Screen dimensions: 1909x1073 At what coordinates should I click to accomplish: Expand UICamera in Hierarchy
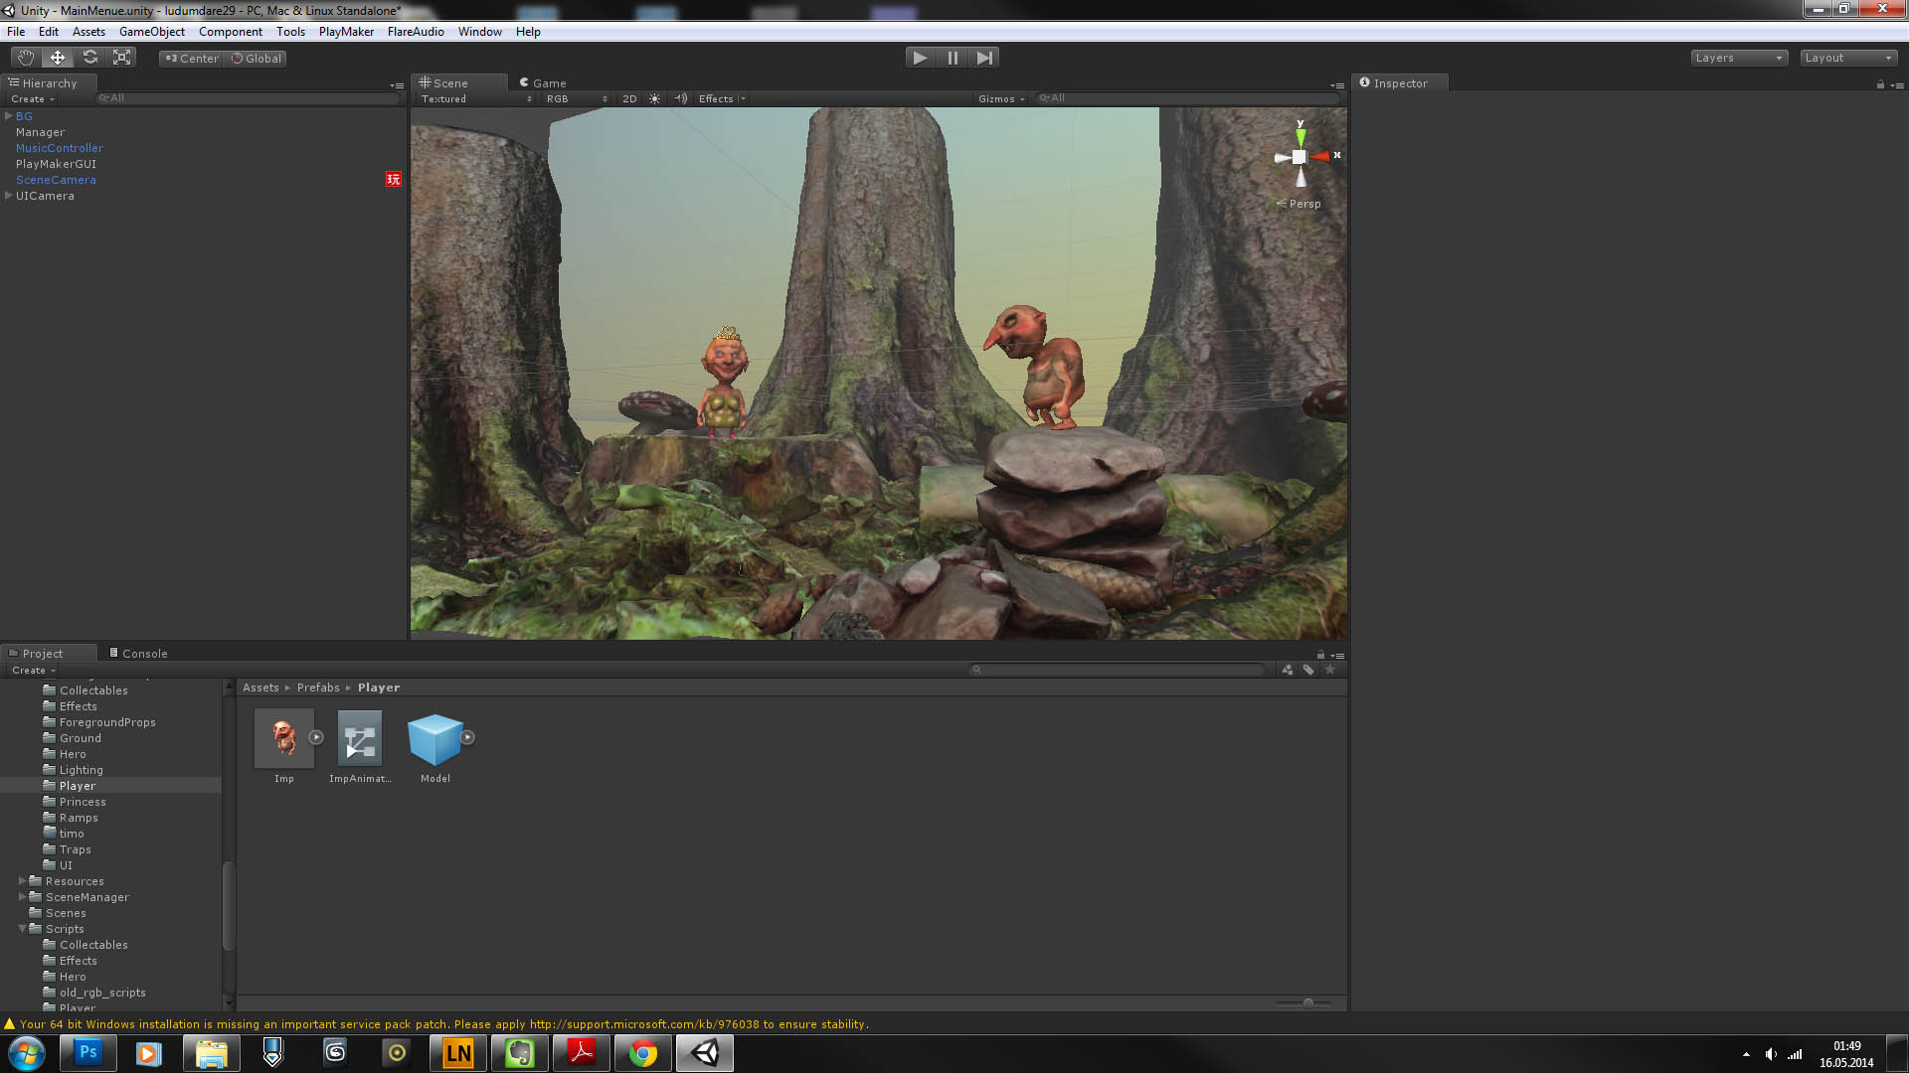pyautogui.click(x=9, y=196)
